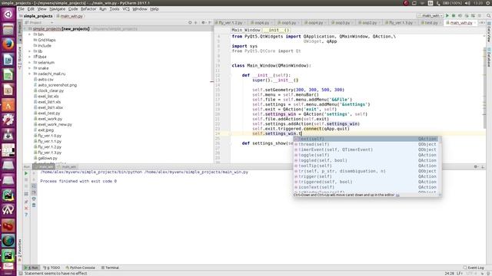Click the completion popup vertical scrollbar
This screenshot has height=276, width=492.
point(440,166)
